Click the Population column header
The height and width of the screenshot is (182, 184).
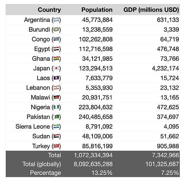click(97, 10)
